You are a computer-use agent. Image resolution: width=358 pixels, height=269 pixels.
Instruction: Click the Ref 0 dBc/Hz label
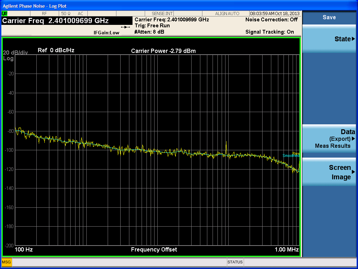point(56,50)
